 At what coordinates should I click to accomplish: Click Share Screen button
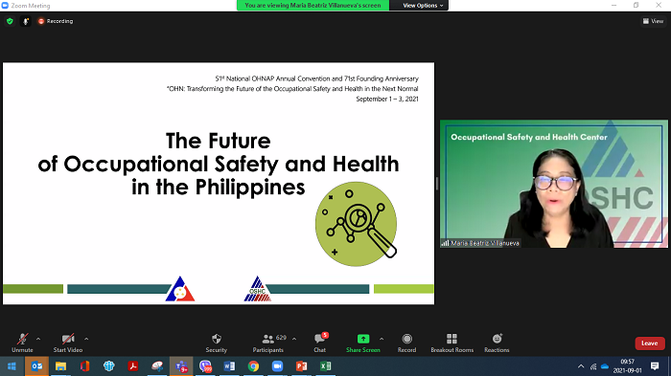363,343
